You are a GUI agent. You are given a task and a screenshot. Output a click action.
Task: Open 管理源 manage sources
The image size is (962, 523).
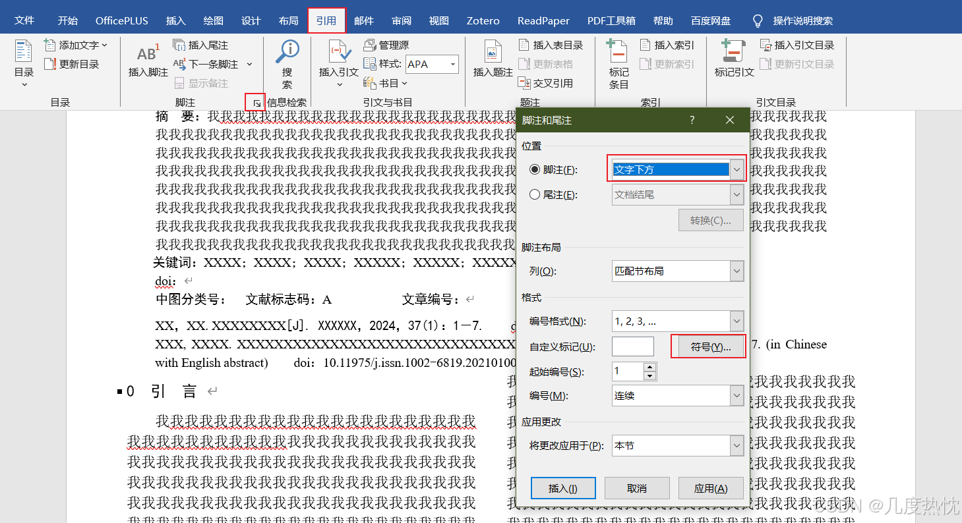[386, 45]
